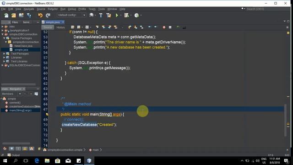Open the Refactor menu
This screenshot has height=165, width=293.
(x=53, y=9)
